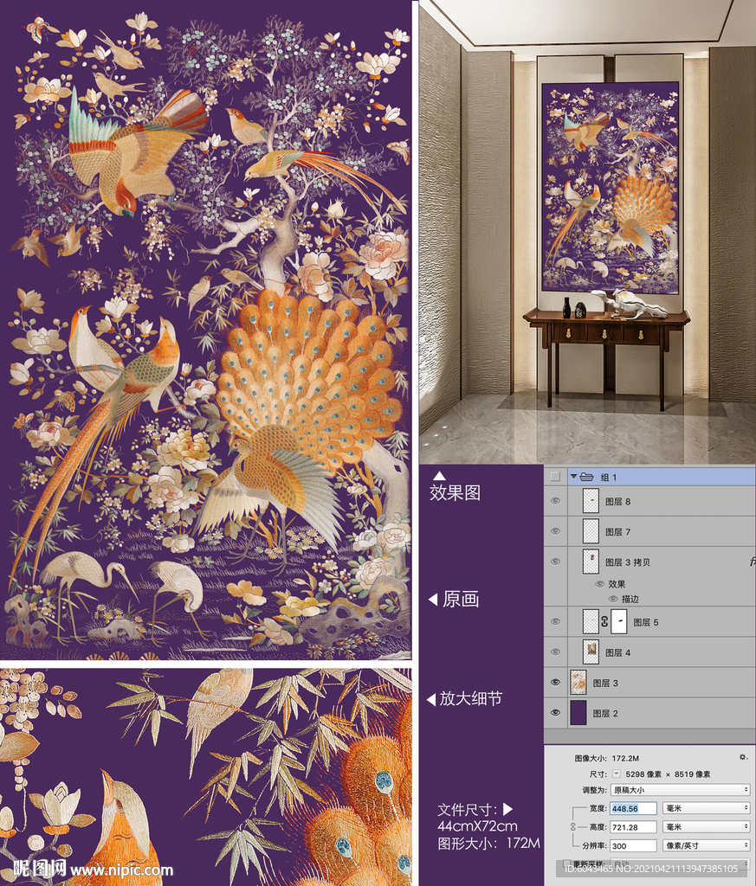Open the fx icon on 图层 3 拷贝

752,562
